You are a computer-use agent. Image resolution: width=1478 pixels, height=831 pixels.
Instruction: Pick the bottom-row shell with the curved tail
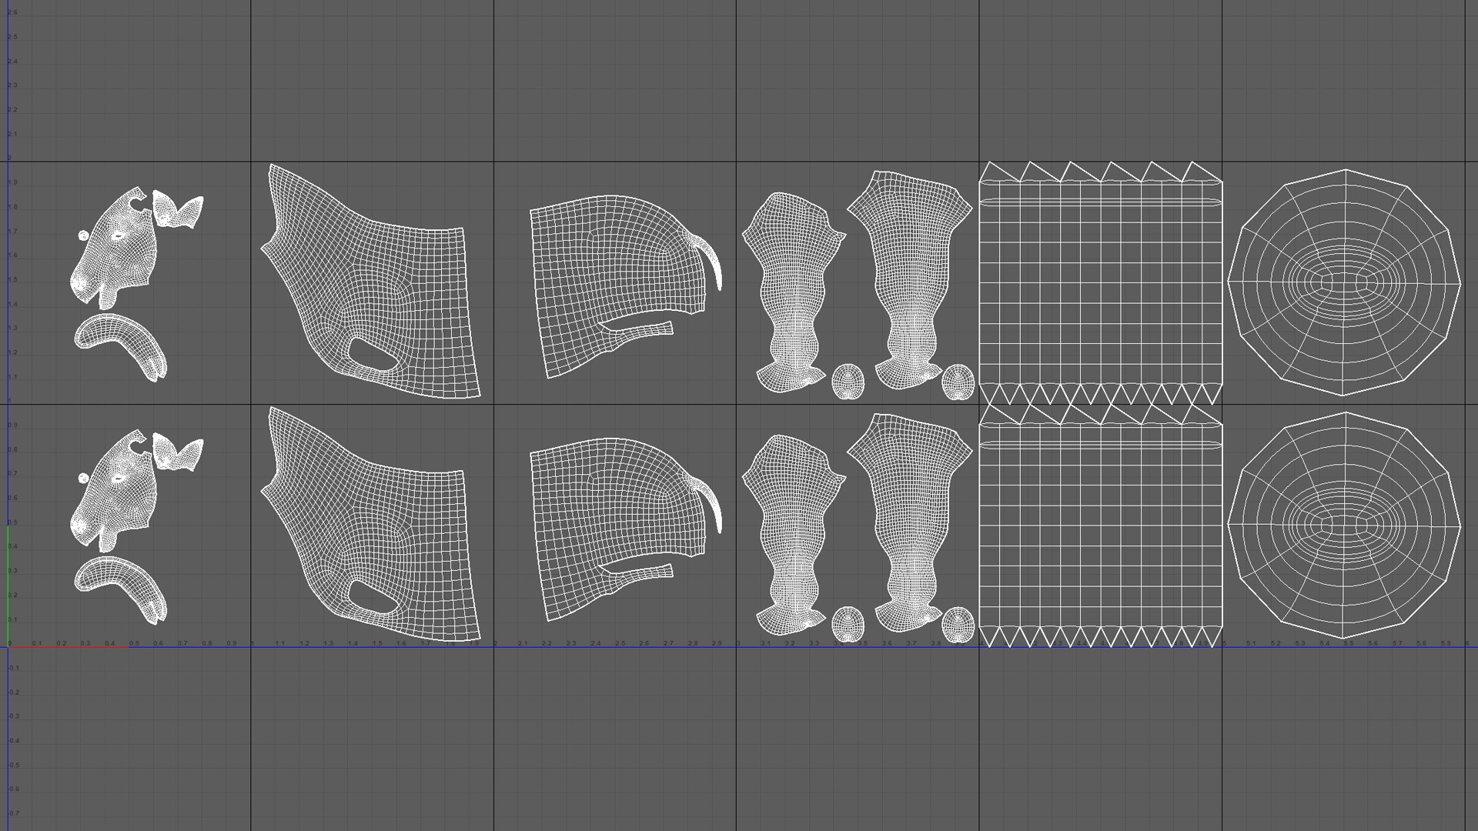point(626,529)
